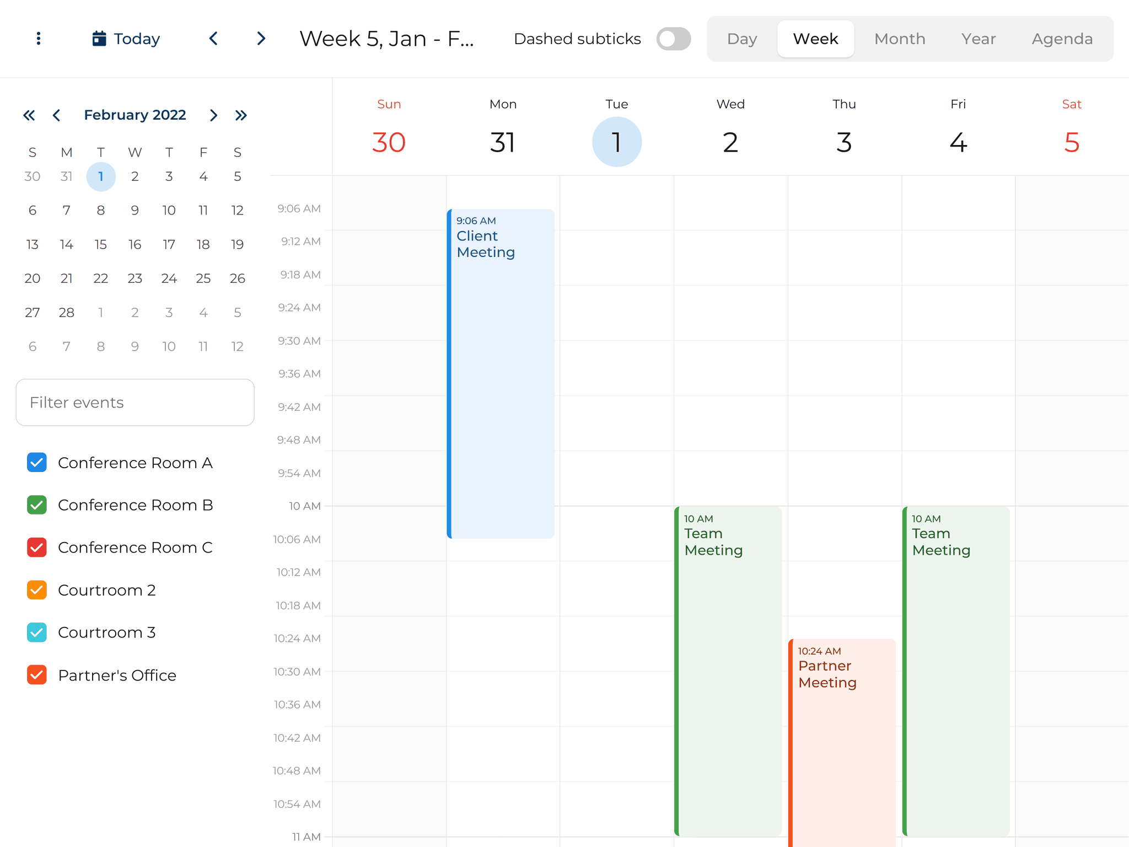This screenshot has height=847, width=1129.
Task: Switch to Month view
Action: pos(899,39)
